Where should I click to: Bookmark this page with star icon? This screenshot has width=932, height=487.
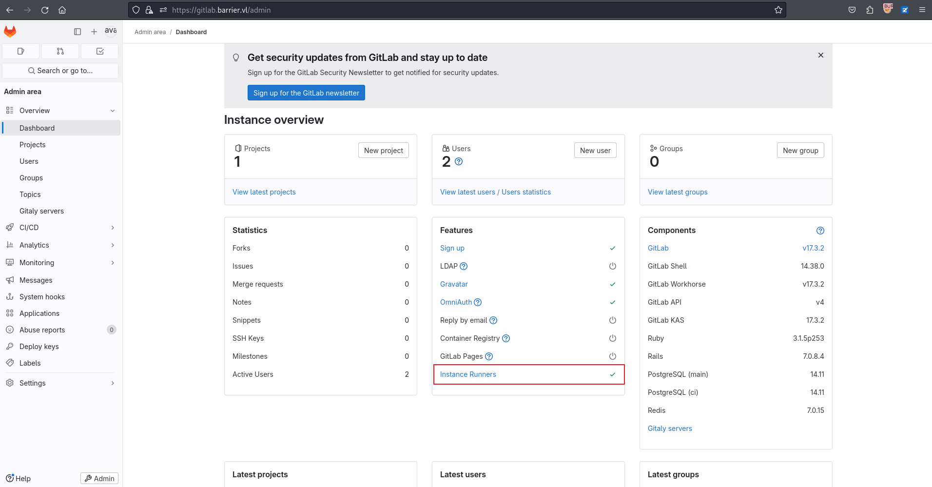point(778,10)
